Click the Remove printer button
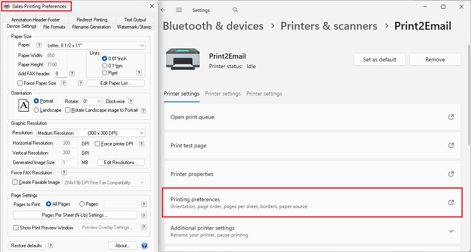 [435, 59]
